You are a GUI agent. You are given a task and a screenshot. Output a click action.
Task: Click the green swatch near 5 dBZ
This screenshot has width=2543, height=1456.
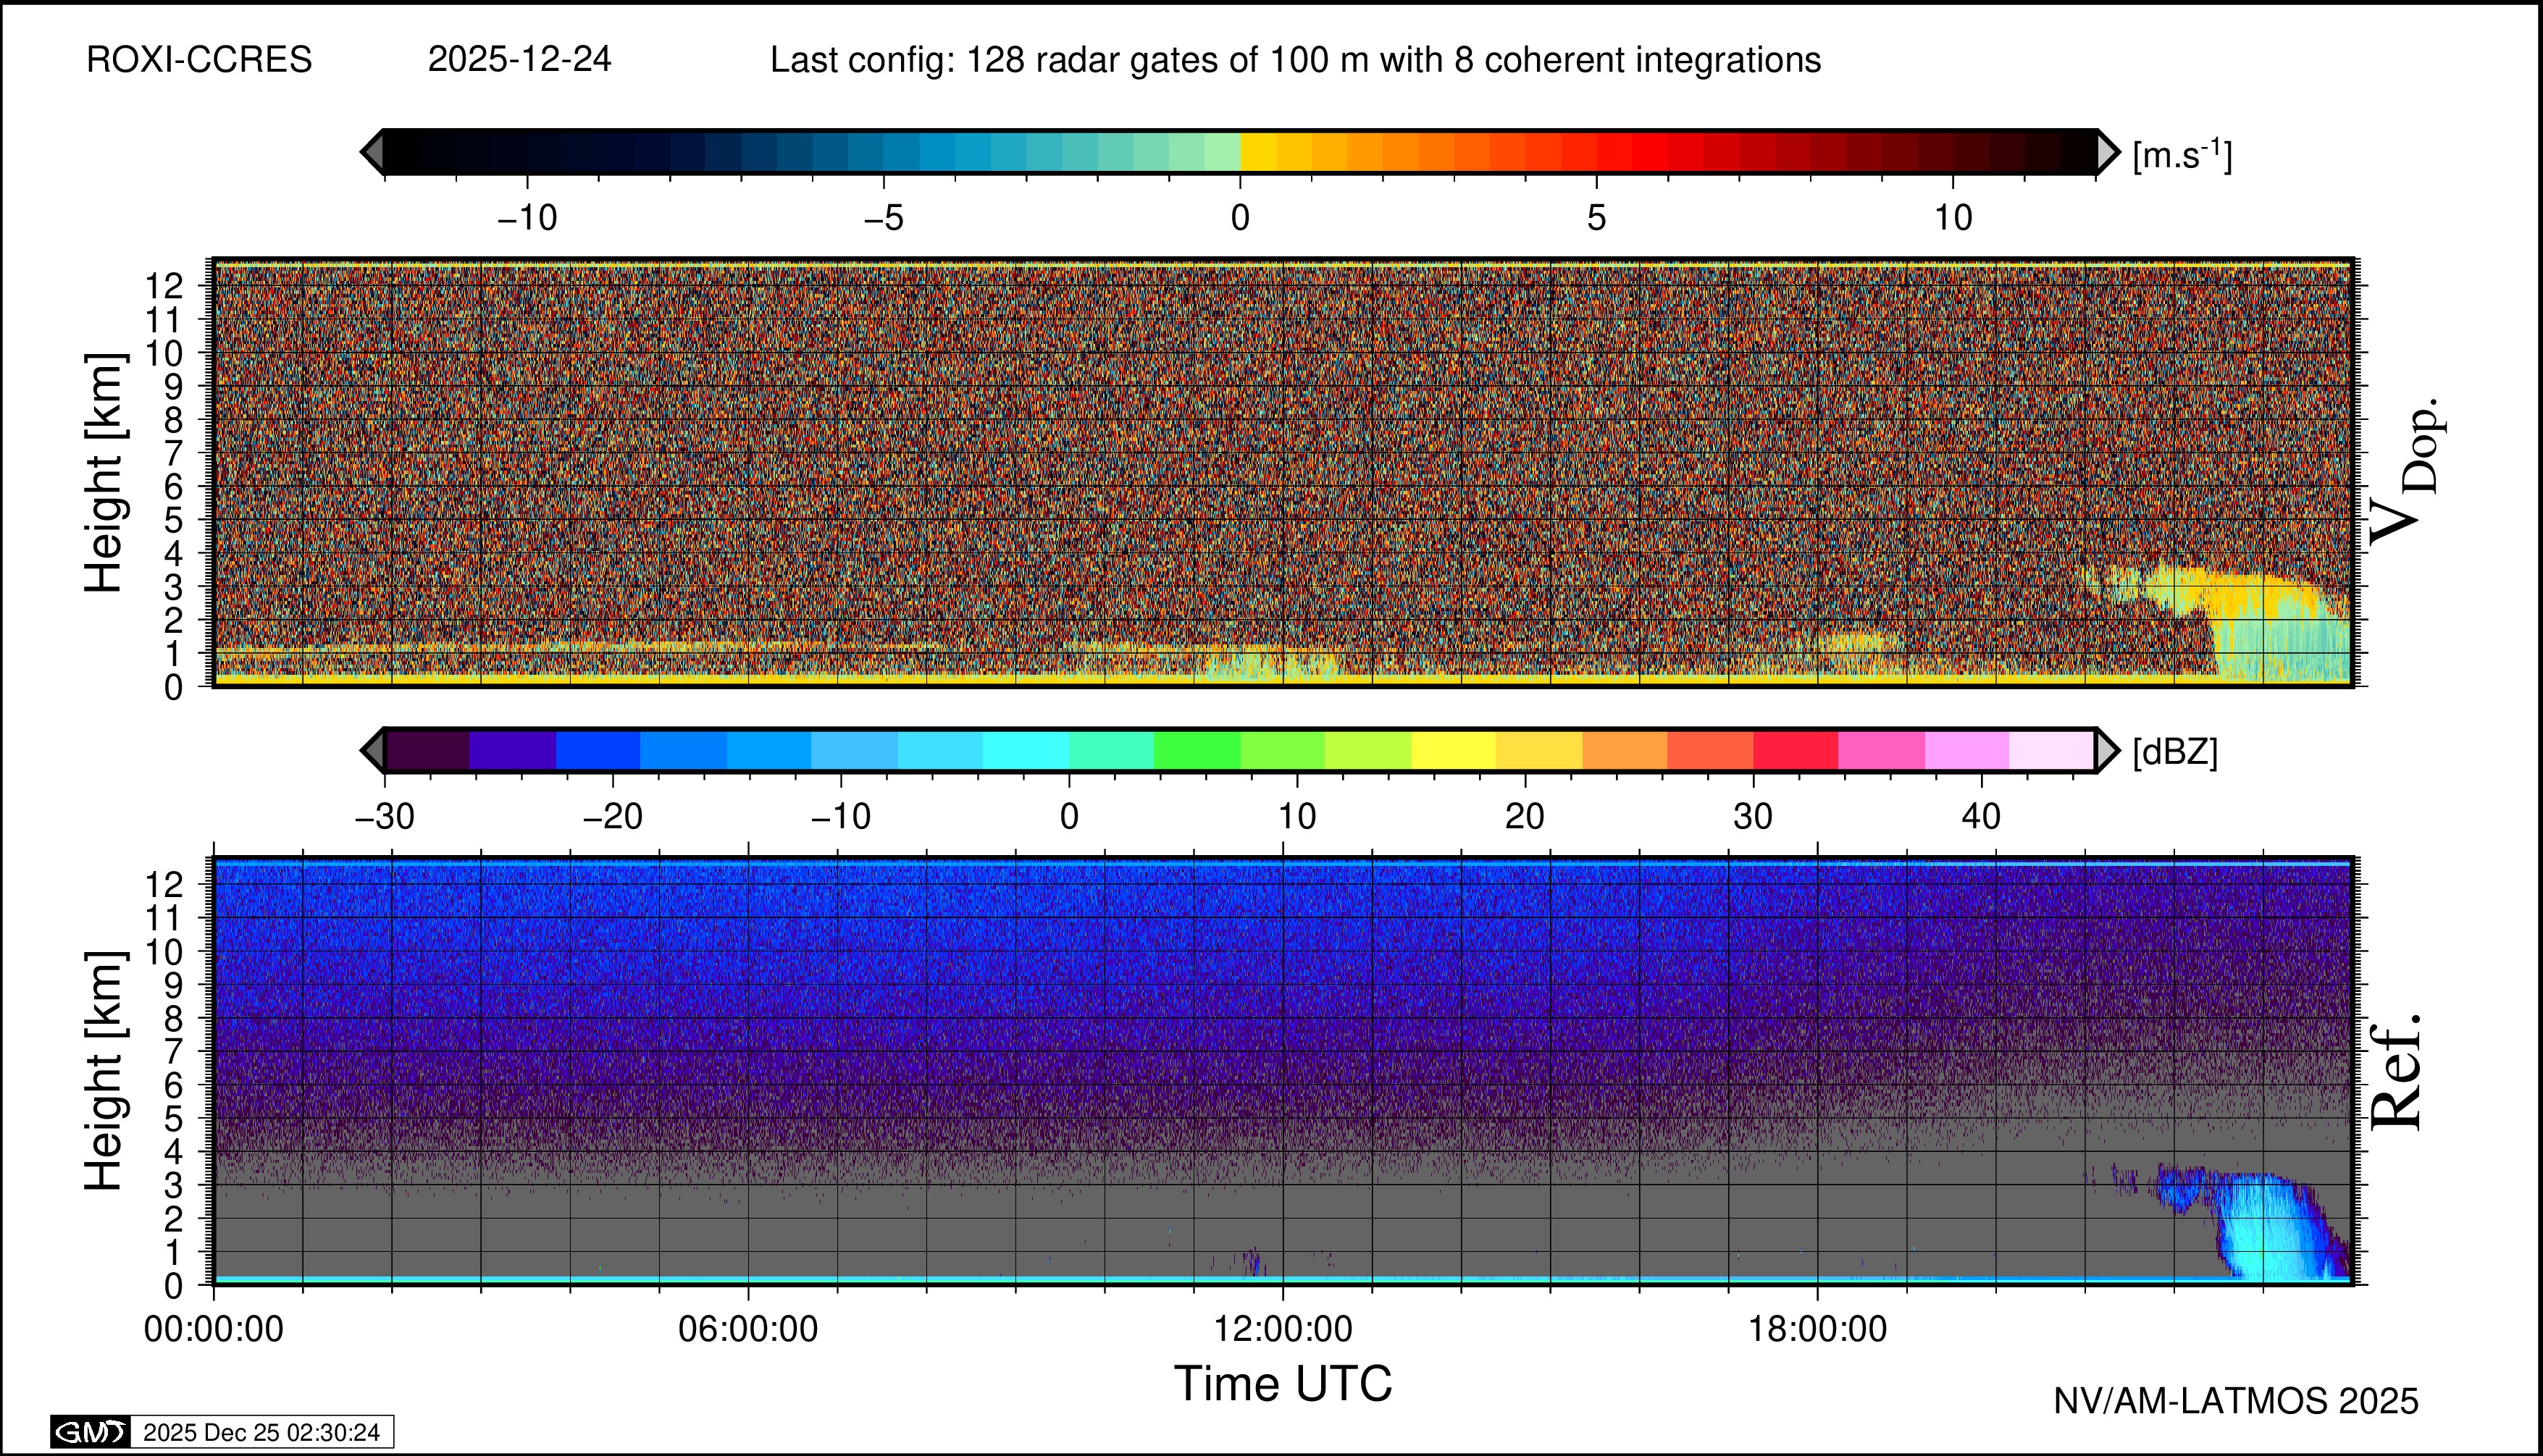pos(1197,750)
